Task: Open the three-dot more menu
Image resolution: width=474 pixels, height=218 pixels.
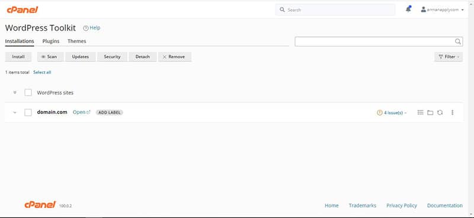Action: pyautogui.click(x=453, y=112)
